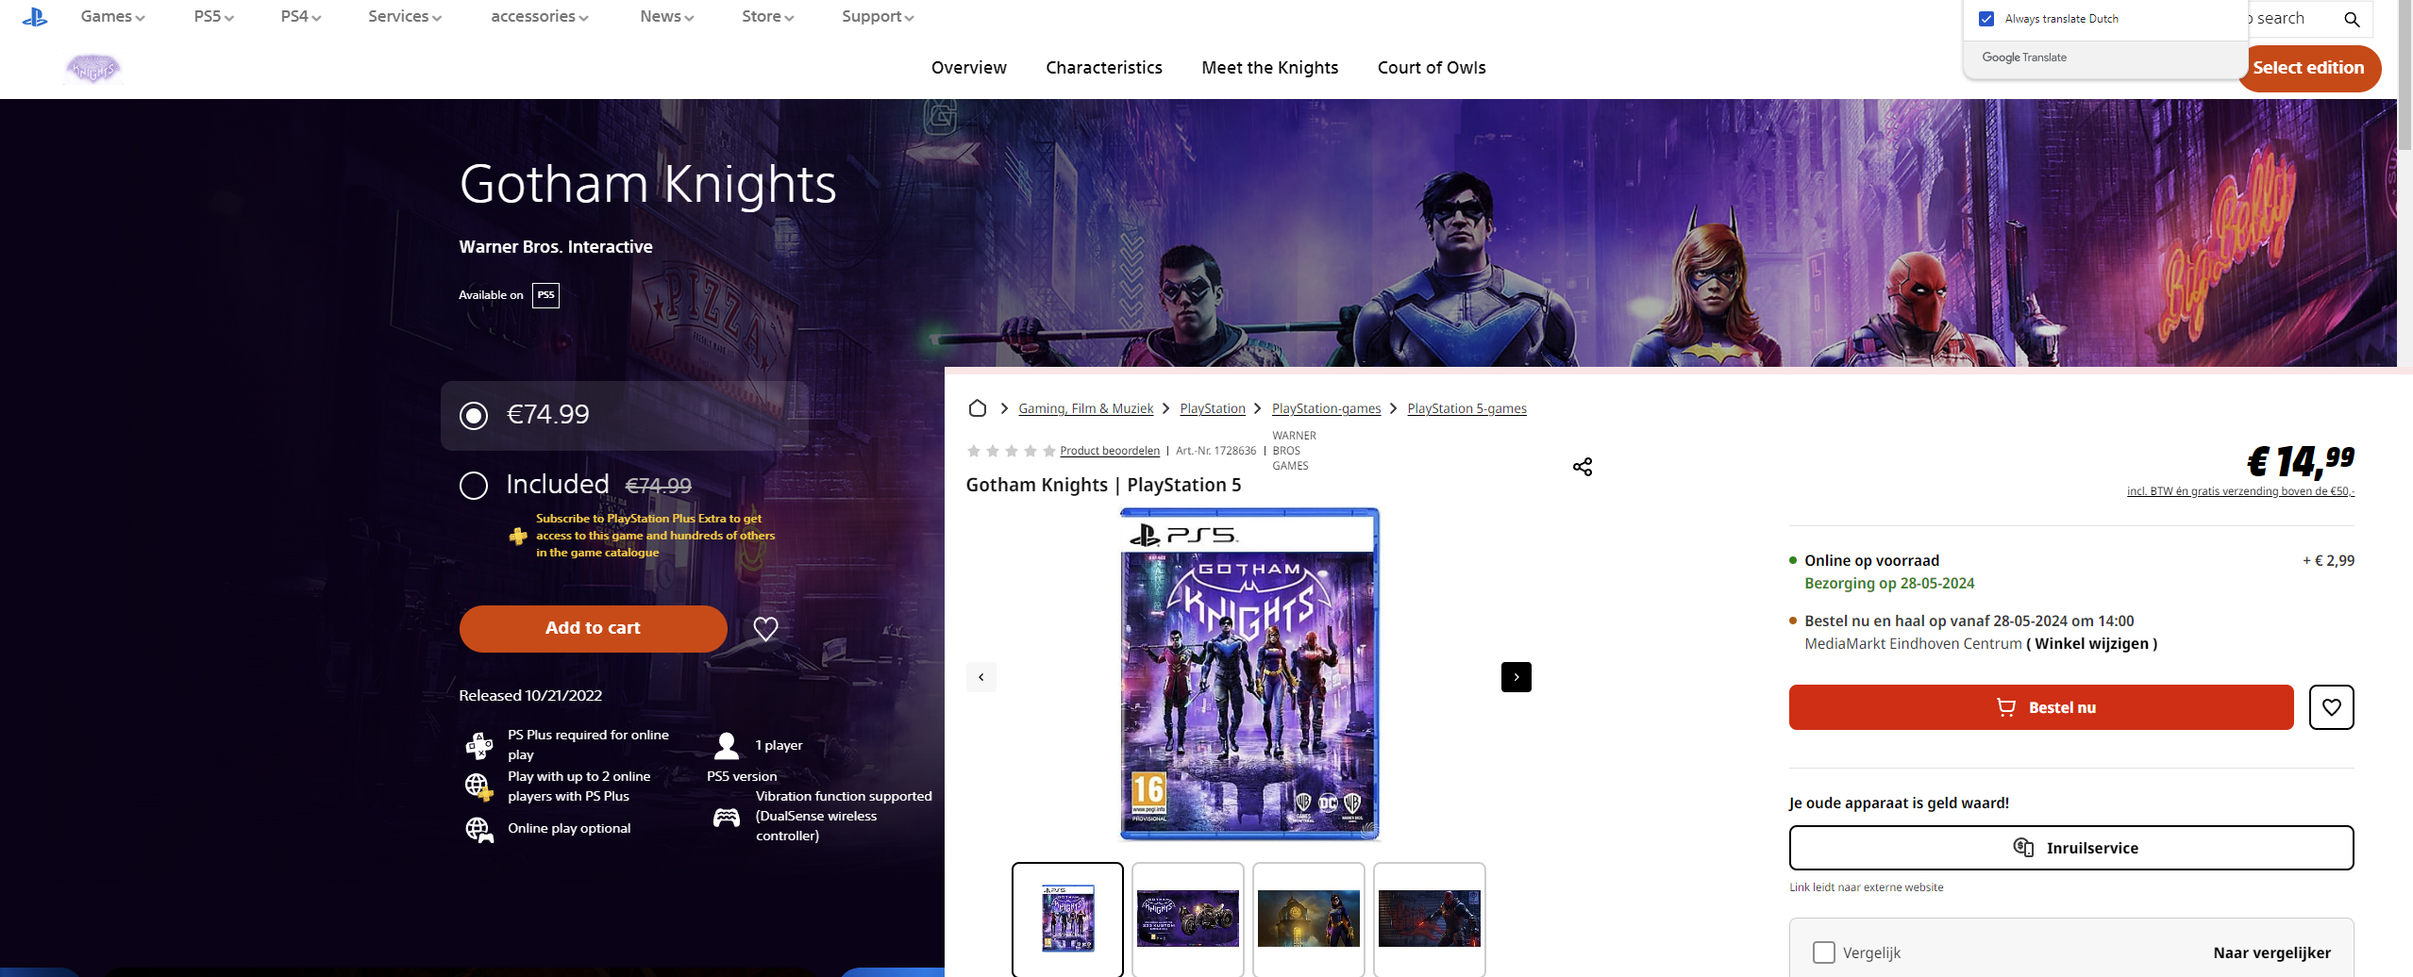Click the PlayStation logo icon

(x=35, y=17)
